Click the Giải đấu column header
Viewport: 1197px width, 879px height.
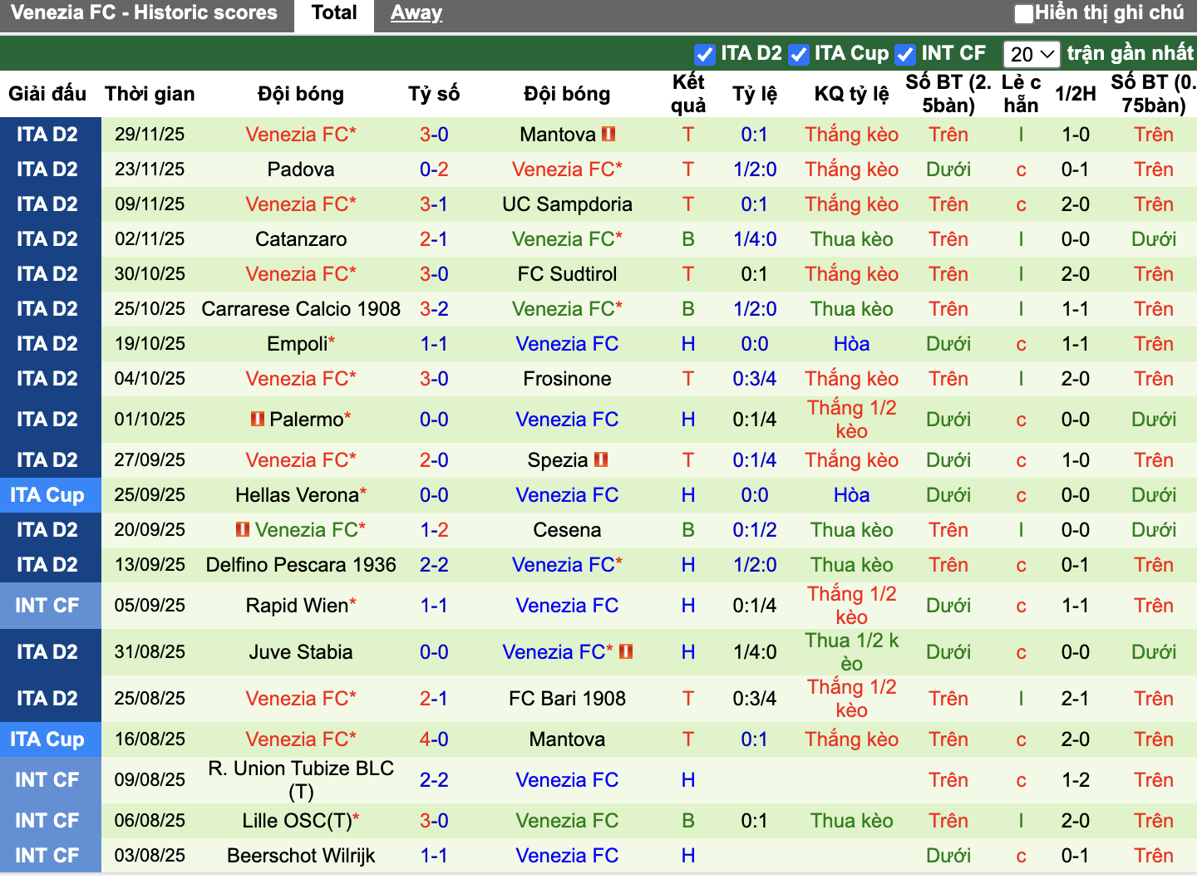pyautogui.click(x=47, y=94)
